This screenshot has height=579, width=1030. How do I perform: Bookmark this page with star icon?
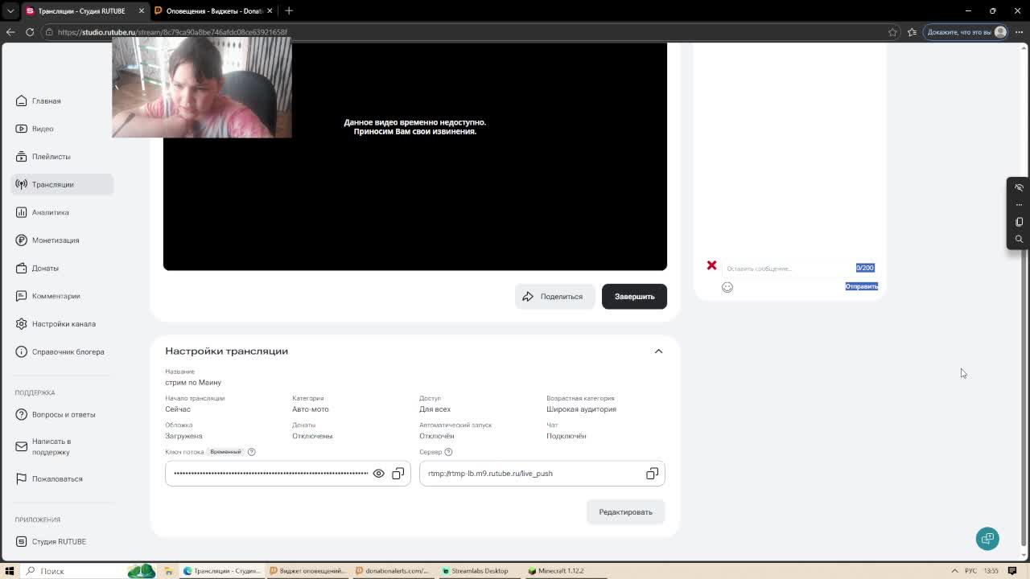click(892, 32)
